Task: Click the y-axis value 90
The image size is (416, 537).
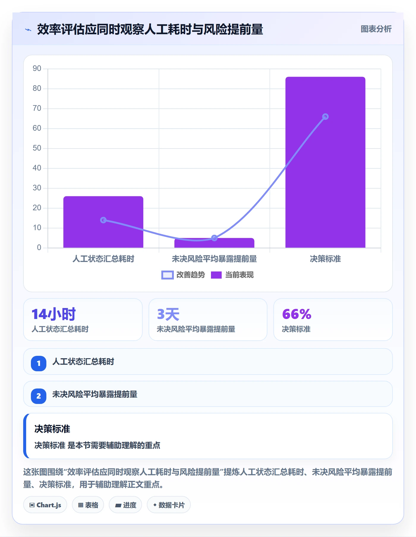Action: pos(37,69)
